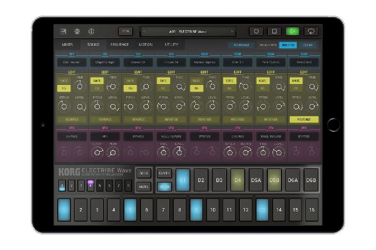Switch to the MOTION tab
This screenshot has height=250, width=376.
pyautogui.click(x=145, y=45)
